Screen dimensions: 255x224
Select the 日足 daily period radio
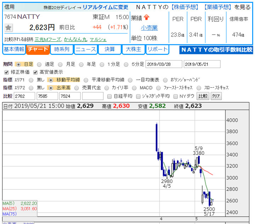coord(18,64)
